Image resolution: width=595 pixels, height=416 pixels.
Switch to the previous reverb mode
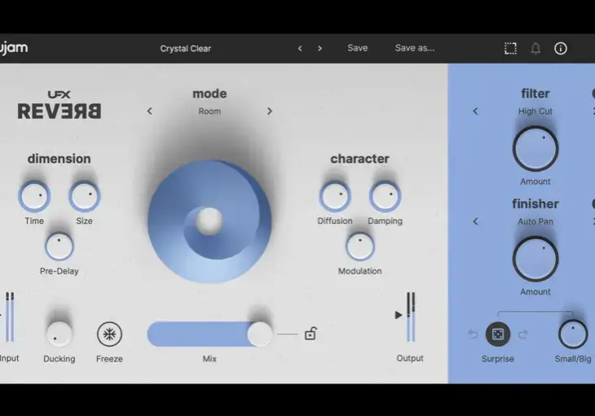(149, 112)
